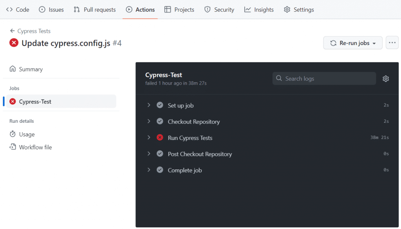Open the log settings gear icon

(x=386, y=78)
